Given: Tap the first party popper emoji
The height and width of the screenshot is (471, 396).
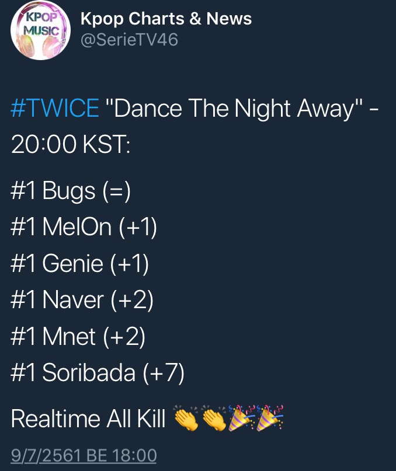Looking at the screenshot, I should (242, 417).
